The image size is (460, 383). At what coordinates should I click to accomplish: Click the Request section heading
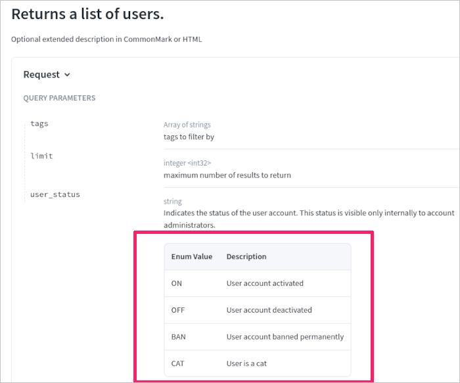(41, 75)
